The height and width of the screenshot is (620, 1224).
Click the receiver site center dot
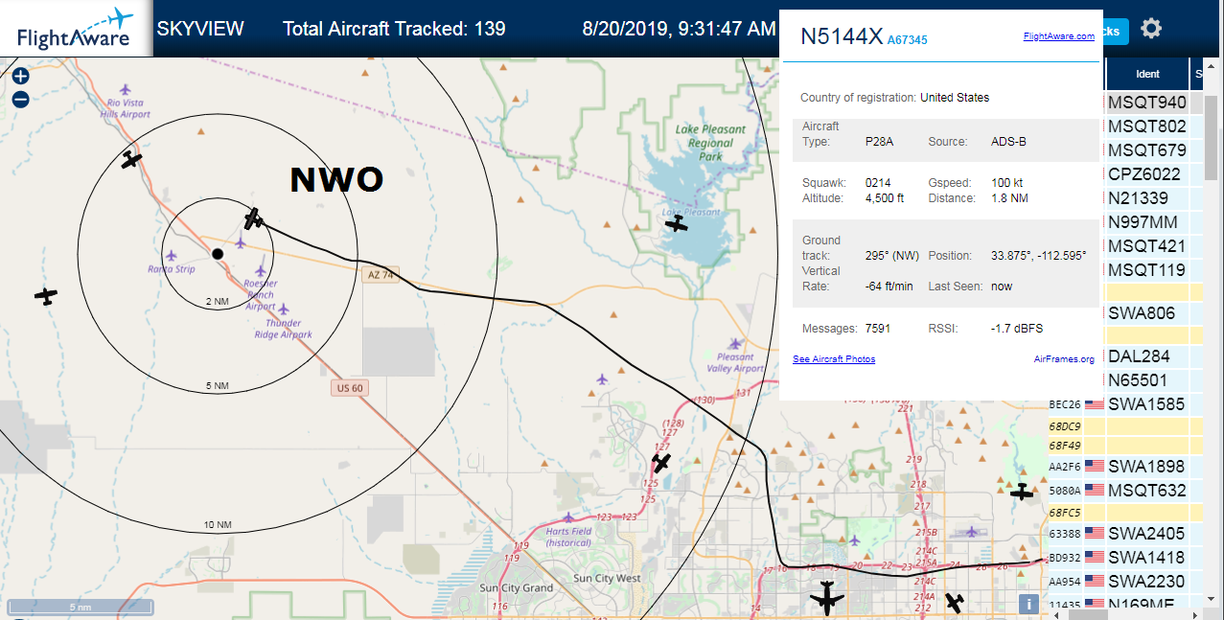point(218,254)
